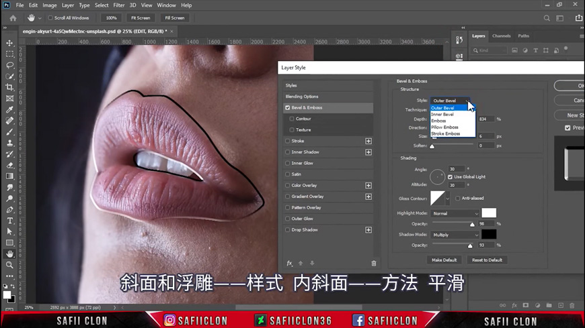Open the Highlight Mode dropdown
The height and width of the screenshot is (328, 585).
click(x=455, y=213)
